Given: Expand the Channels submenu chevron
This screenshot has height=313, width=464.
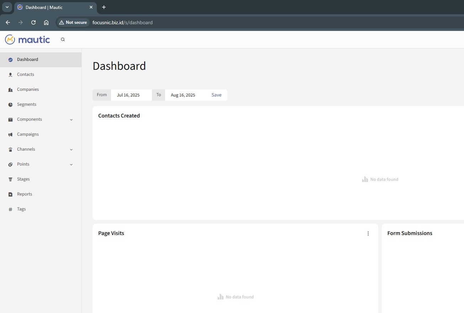Looking at the screenshot, I should click(71, 150).
